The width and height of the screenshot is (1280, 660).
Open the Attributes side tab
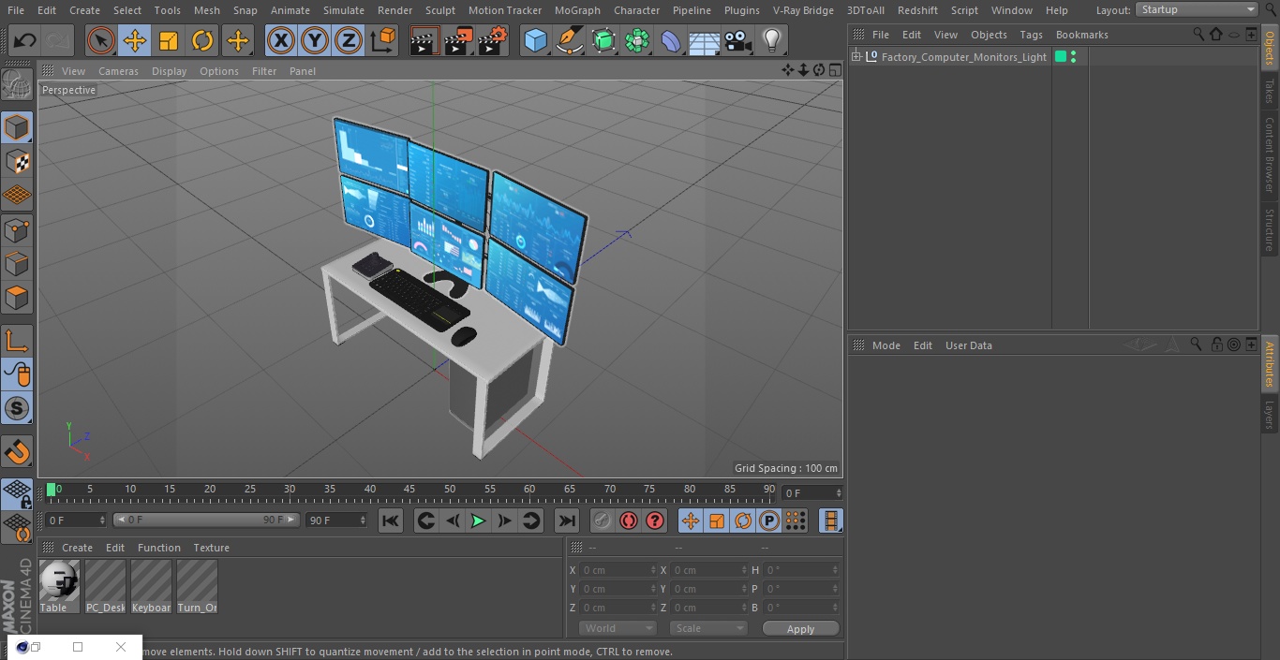coord(1270,364)
